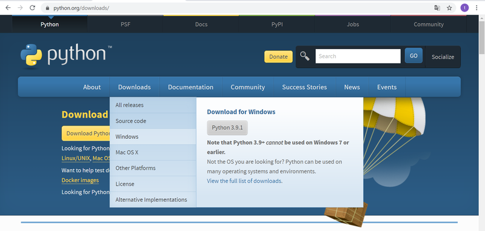Open View the full list of downloads link
The image size is (485, 231).
click(244, 181)
